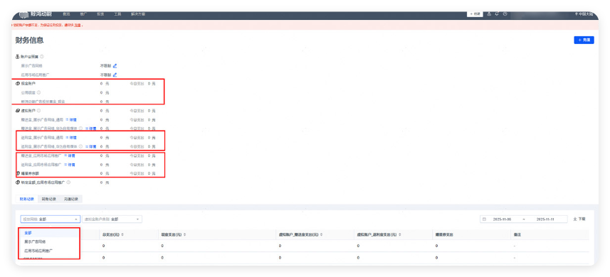Click the 鲸鸿动能 logo in the header
Image resolution: width=610 pixels, height=277 pixels.
pyautogui.click(x=36, y=14)
